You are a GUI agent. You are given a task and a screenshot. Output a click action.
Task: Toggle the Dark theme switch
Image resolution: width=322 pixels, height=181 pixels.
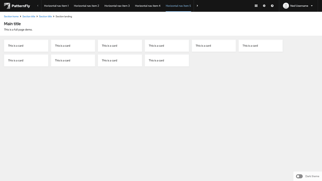(299, 176)
